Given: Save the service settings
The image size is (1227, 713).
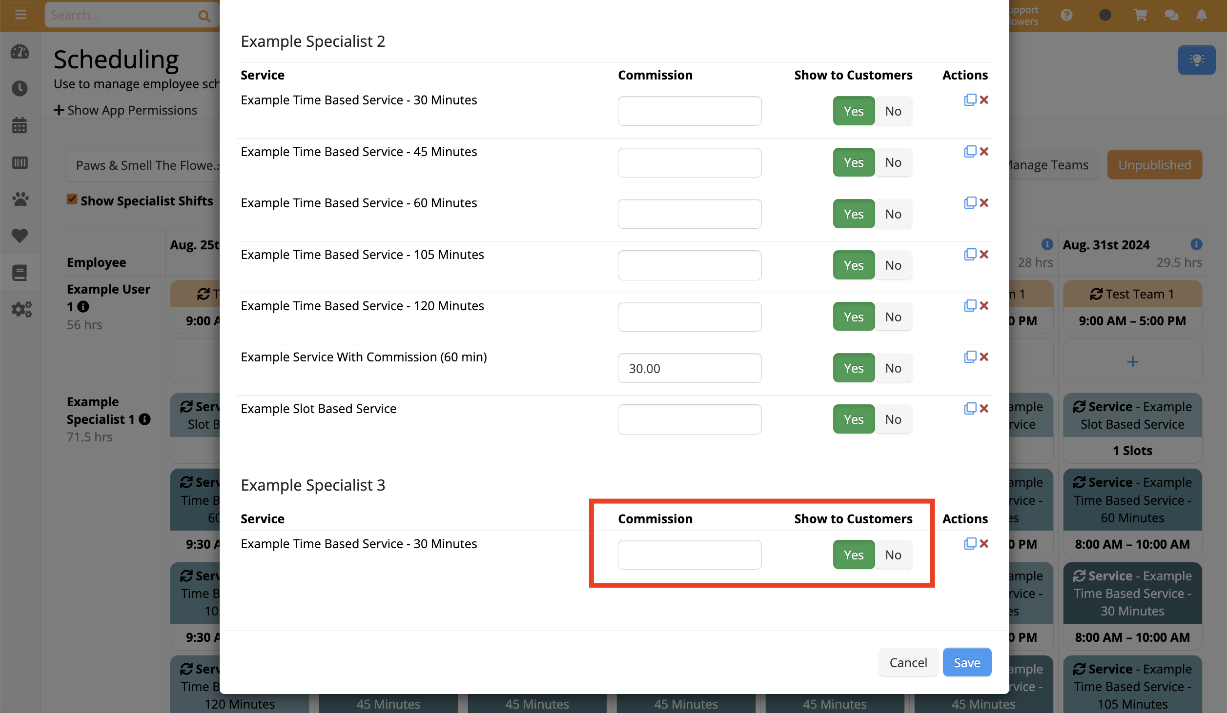Looking at the screenshot, I should pyautogui.click(x=967, y=662).
